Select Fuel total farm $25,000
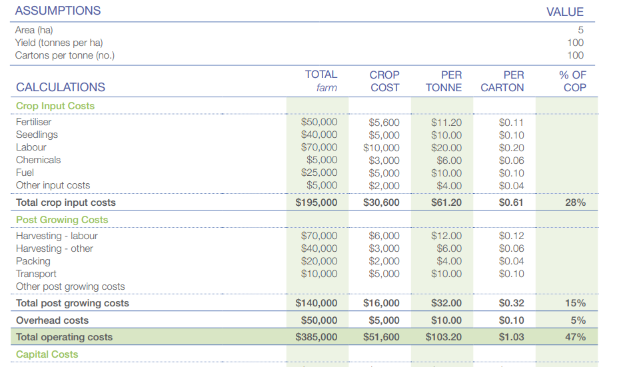Image resolution: width=629 pixels, height=367 pixels. (319, 173)
